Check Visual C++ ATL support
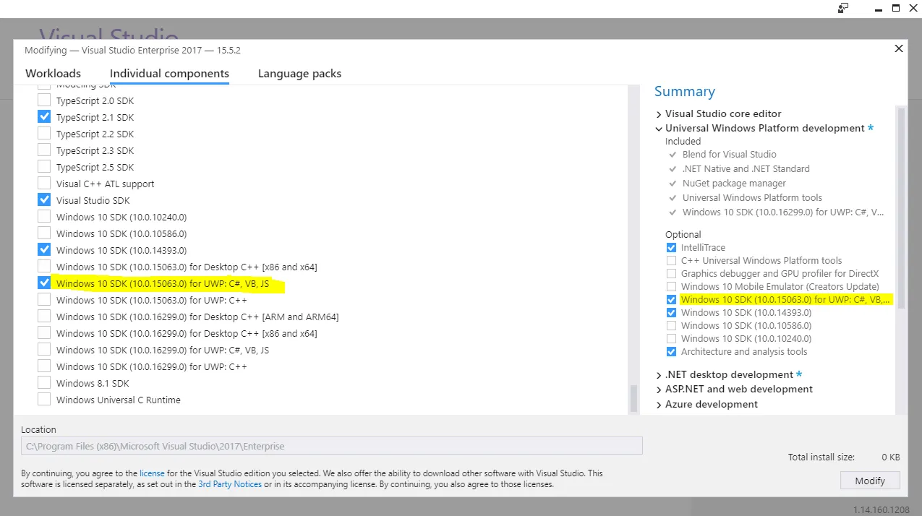The image size is (922, 516). 43,184
